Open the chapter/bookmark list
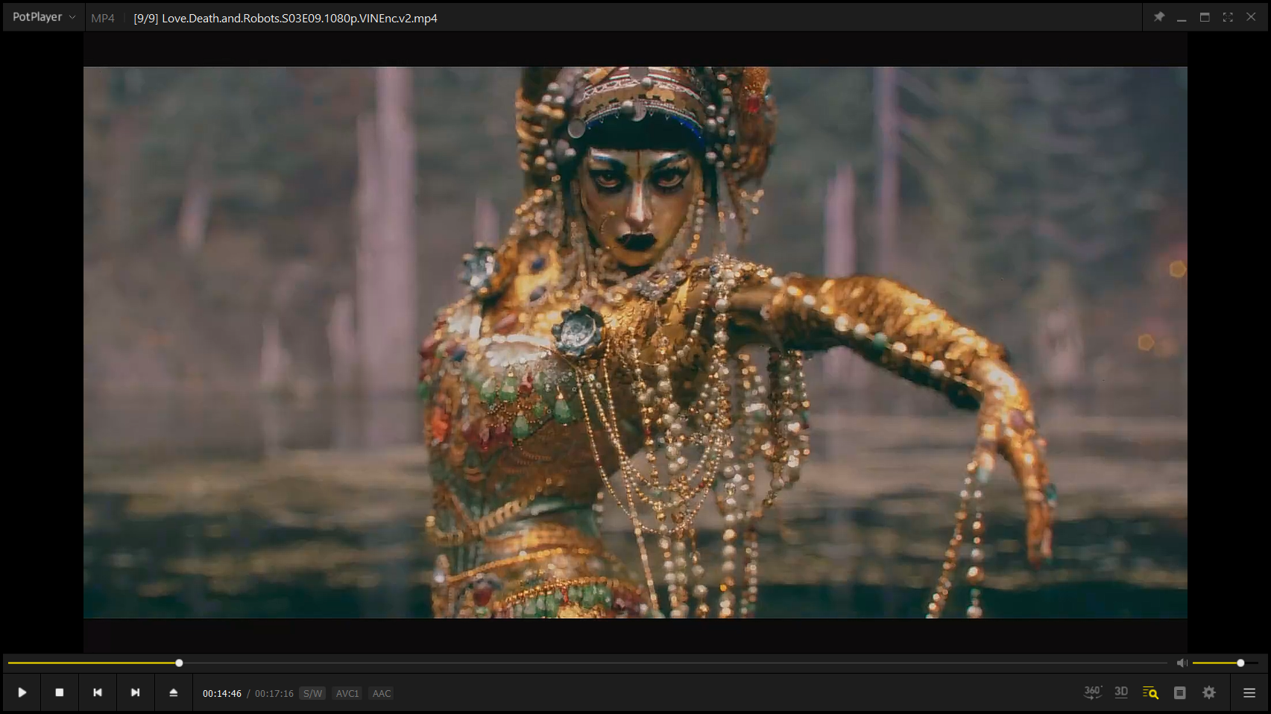This screenshot has width=1271, height=714. click(x=1179, y=692)
